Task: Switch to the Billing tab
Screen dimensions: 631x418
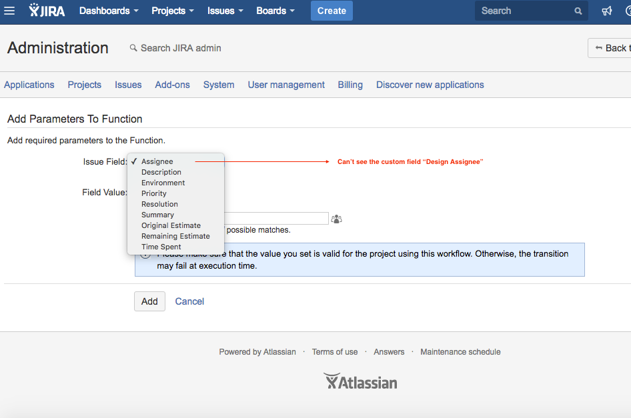Action: click(350, 85)
